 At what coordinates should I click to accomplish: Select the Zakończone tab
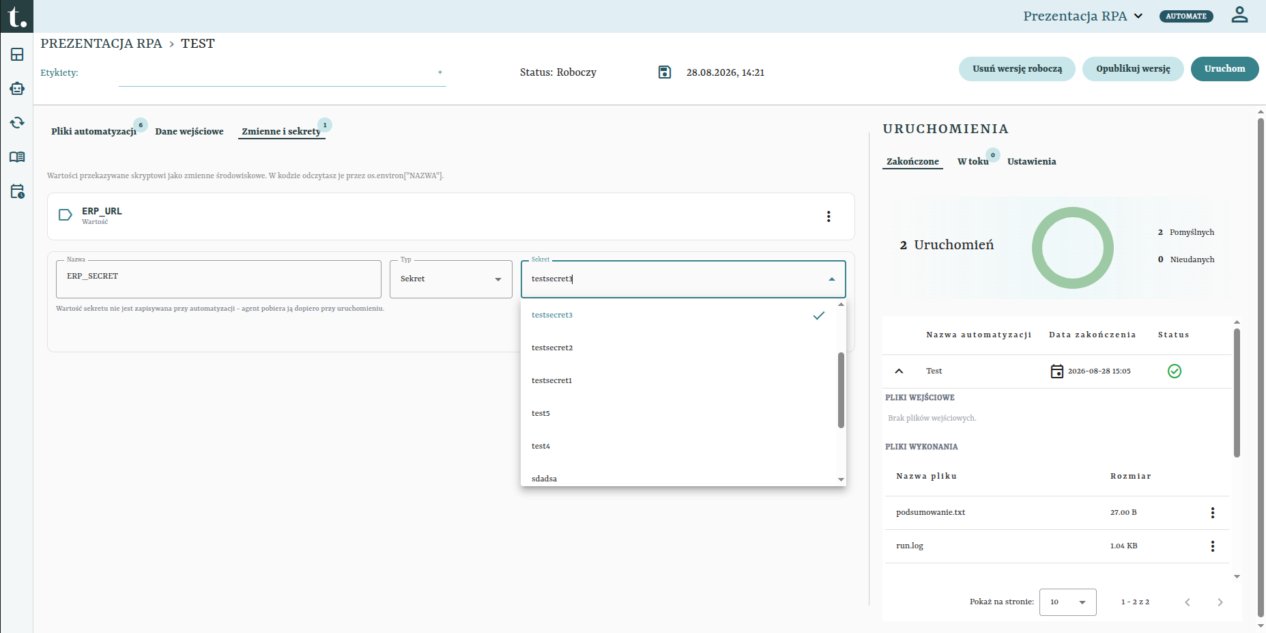point(912,161)
